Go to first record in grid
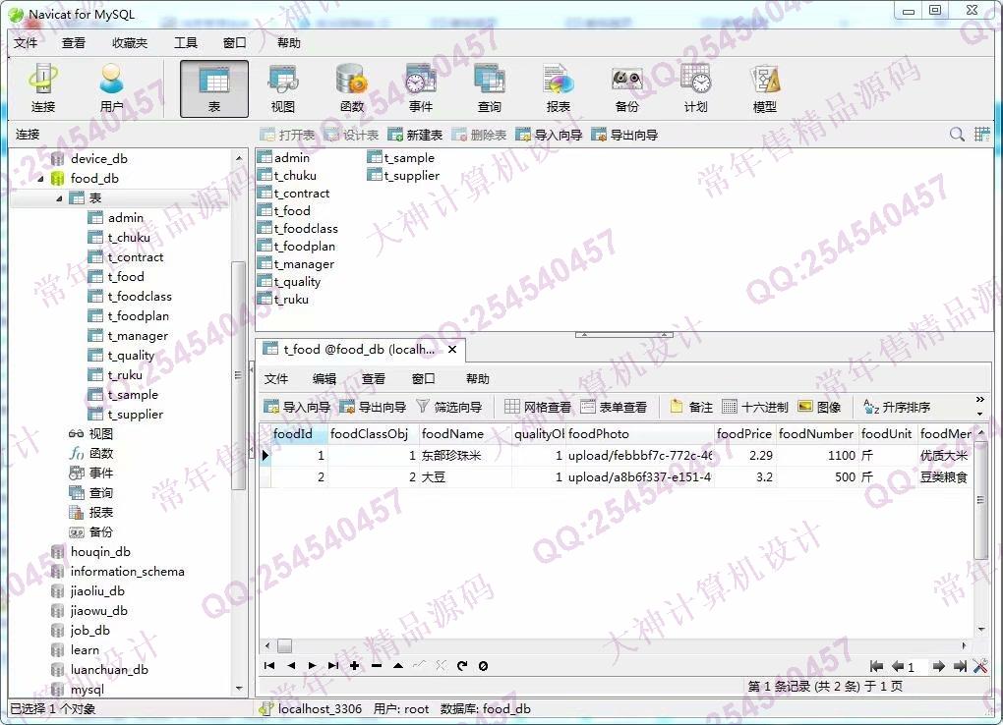The height and width of the screenshot is (725, 1003). point(269,665)
